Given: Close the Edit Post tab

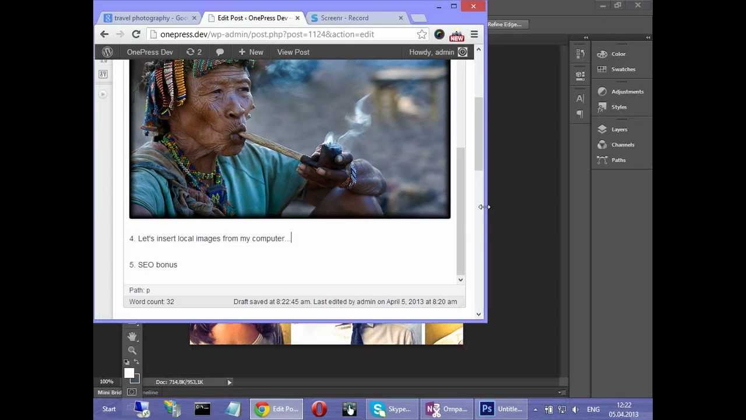Looking at the screenshot, I should [x=297, y=18].
